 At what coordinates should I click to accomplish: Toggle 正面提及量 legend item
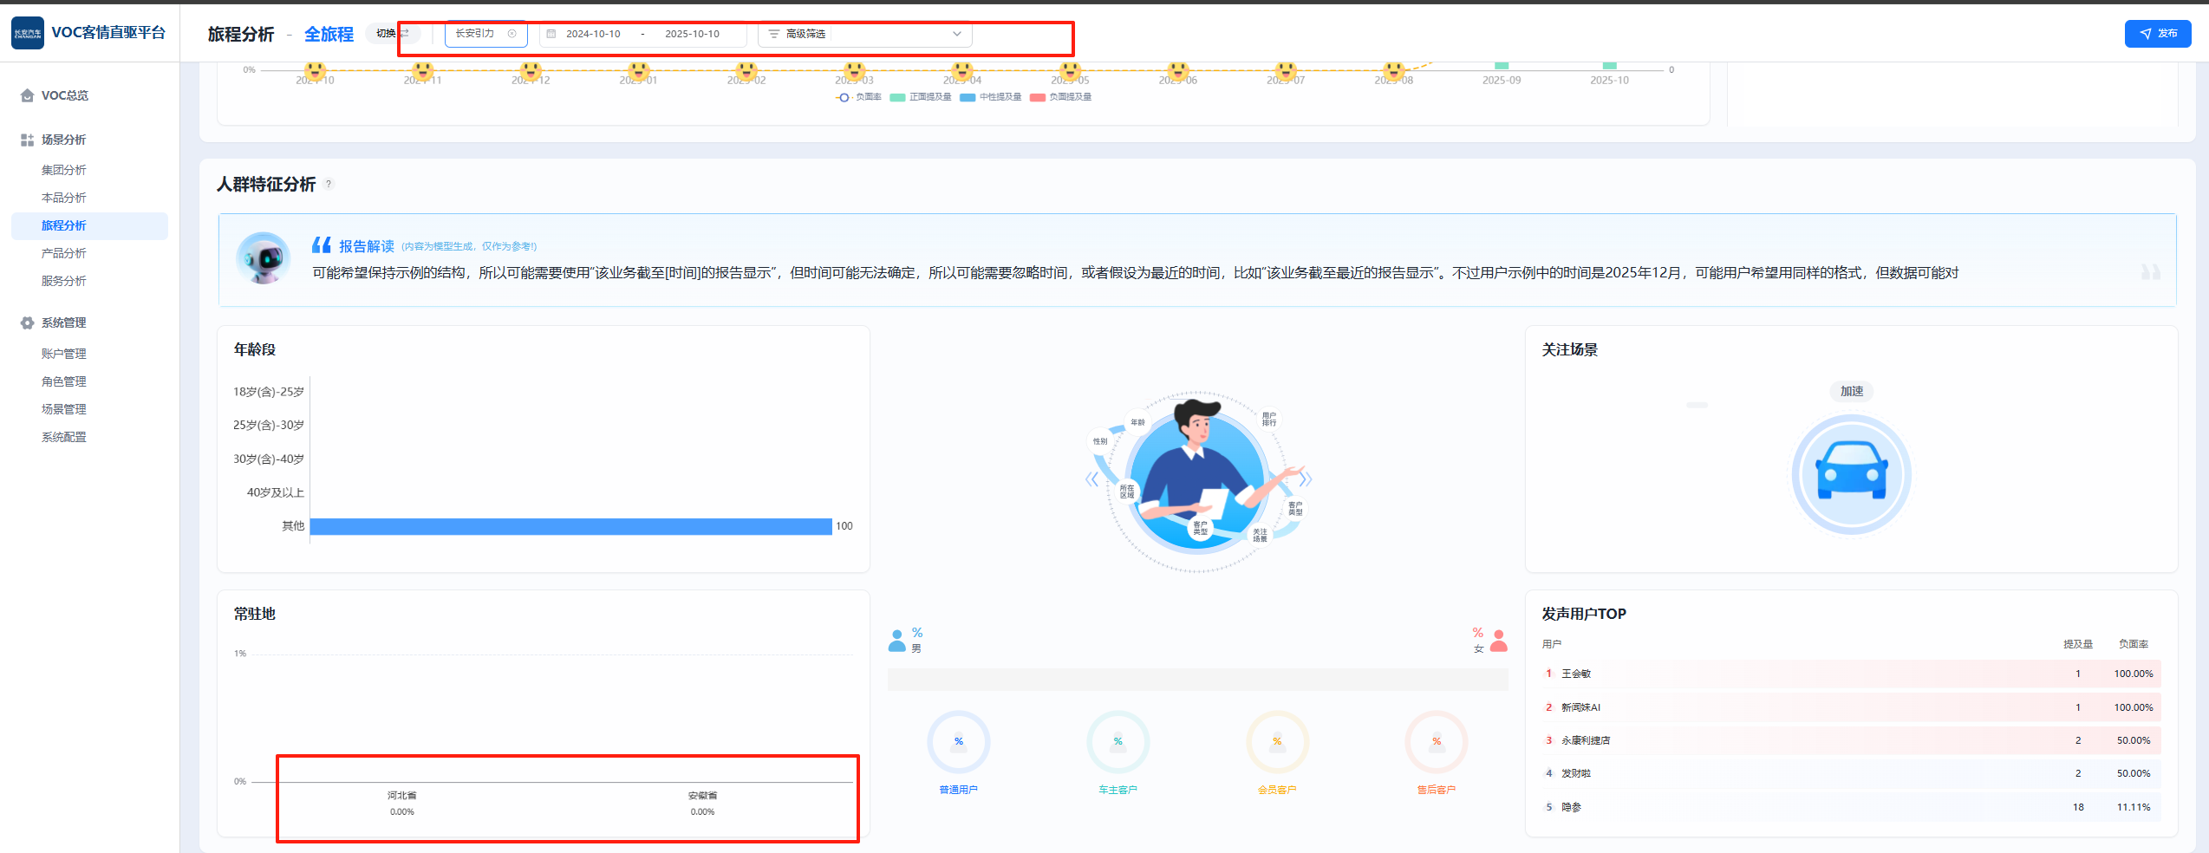click(921, 97)
